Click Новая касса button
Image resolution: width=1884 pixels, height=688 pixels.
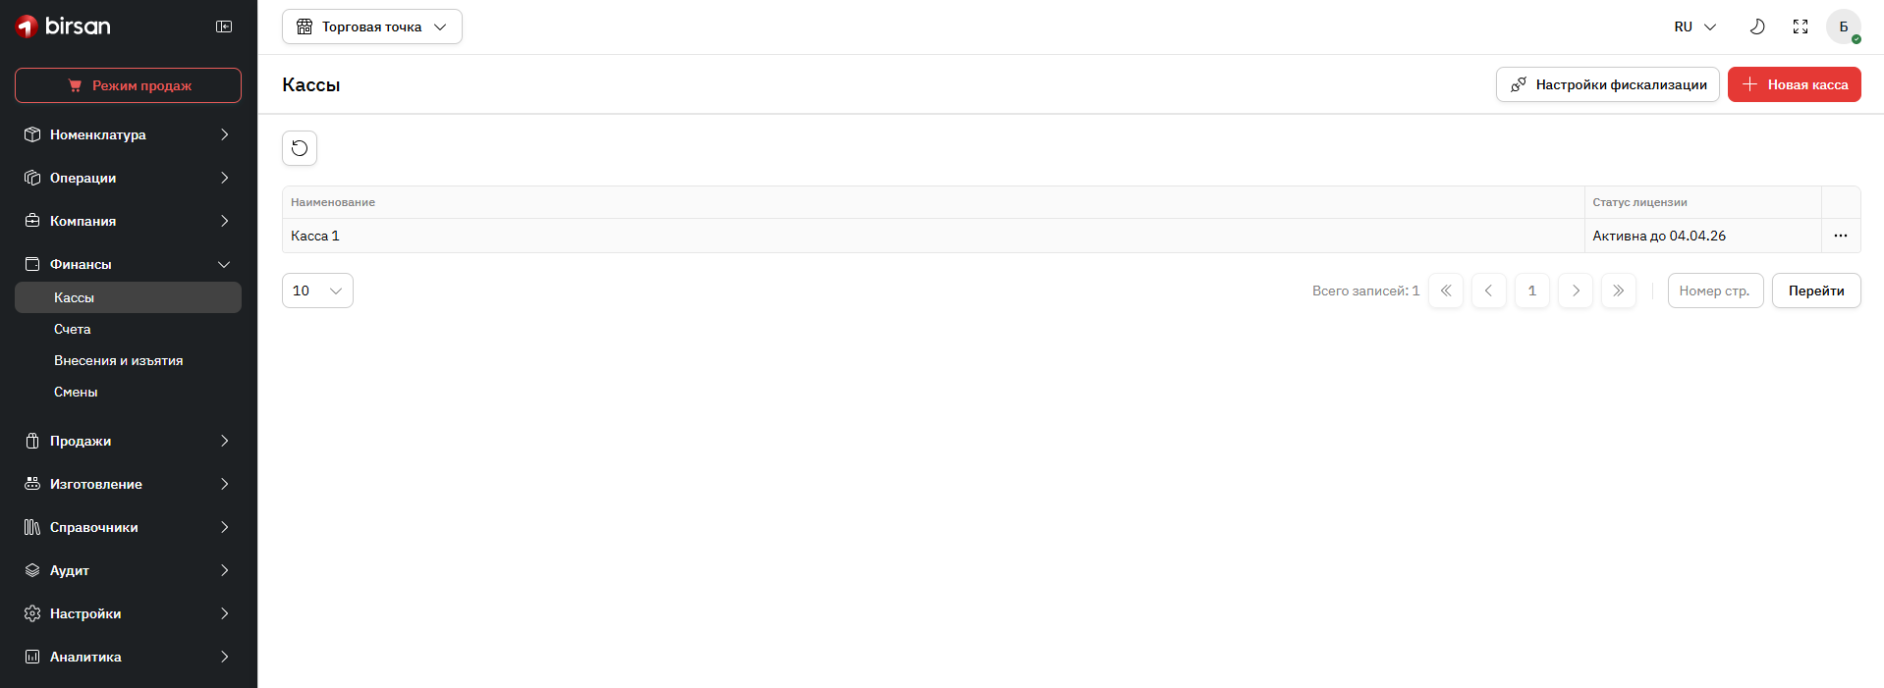[1794, 84]
